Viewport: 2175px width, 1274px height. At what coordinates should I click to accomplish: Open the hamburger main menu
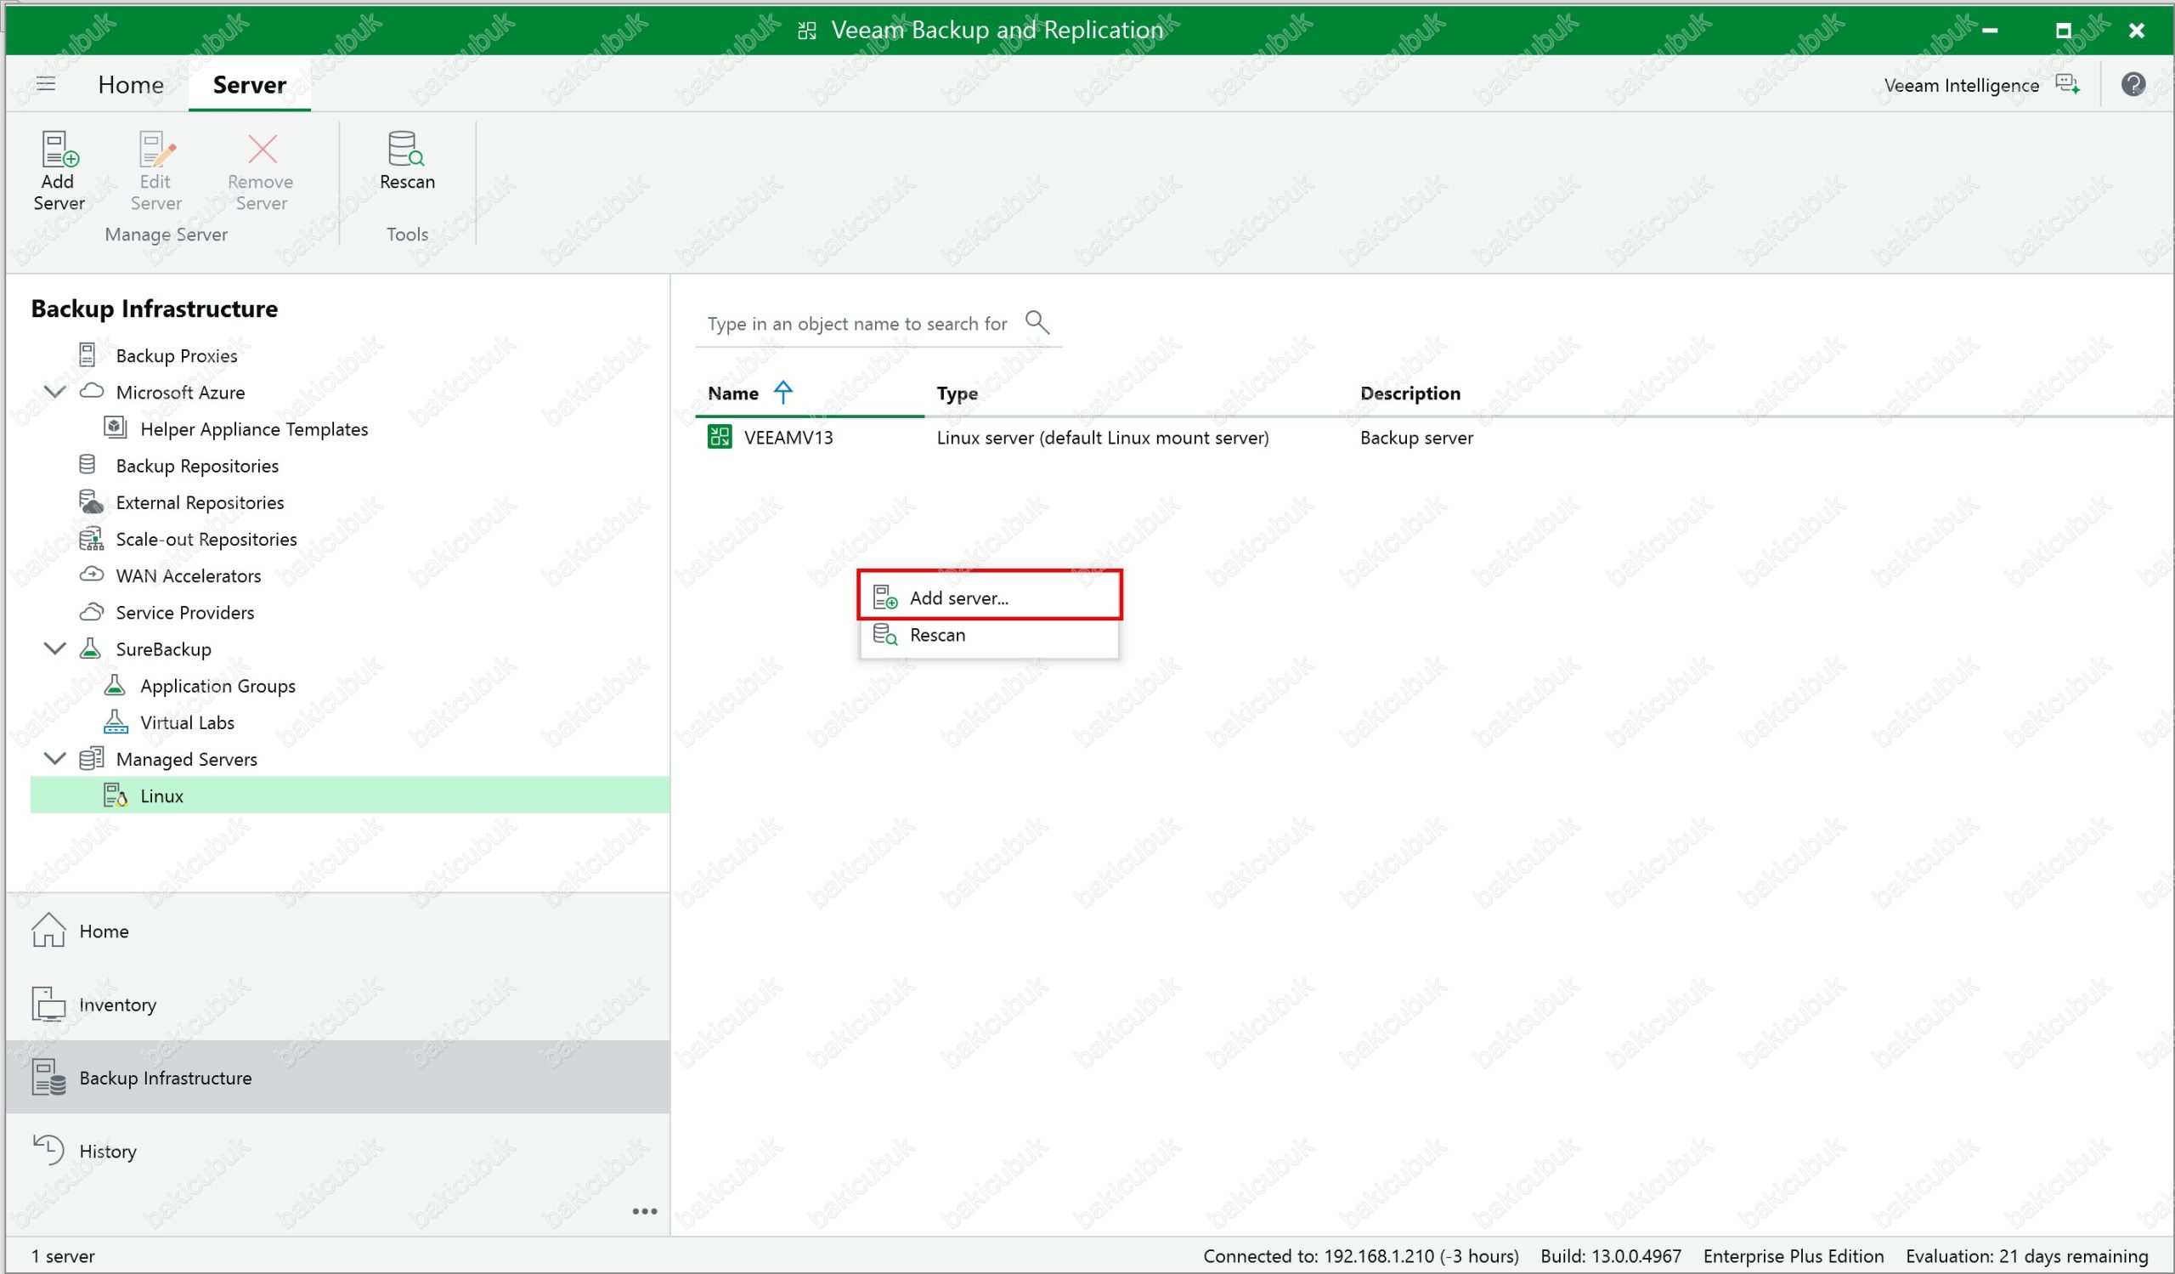[x=46, y=84]
